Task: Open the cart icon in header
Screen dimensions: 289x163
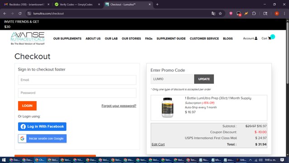Action: [x=270, y=38]
